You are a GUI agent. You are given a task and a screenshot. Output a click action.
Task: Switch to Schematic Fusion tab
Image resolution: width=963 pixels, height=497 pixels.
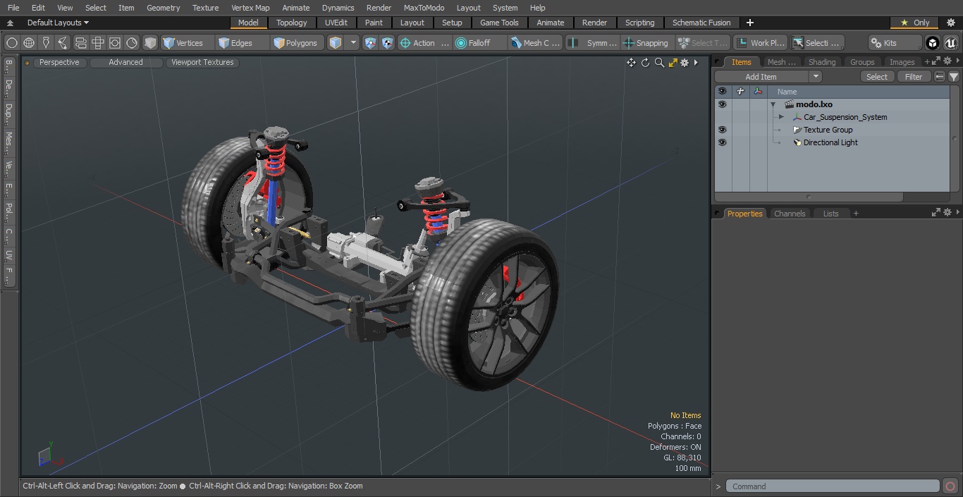click(x=701, y=23)
